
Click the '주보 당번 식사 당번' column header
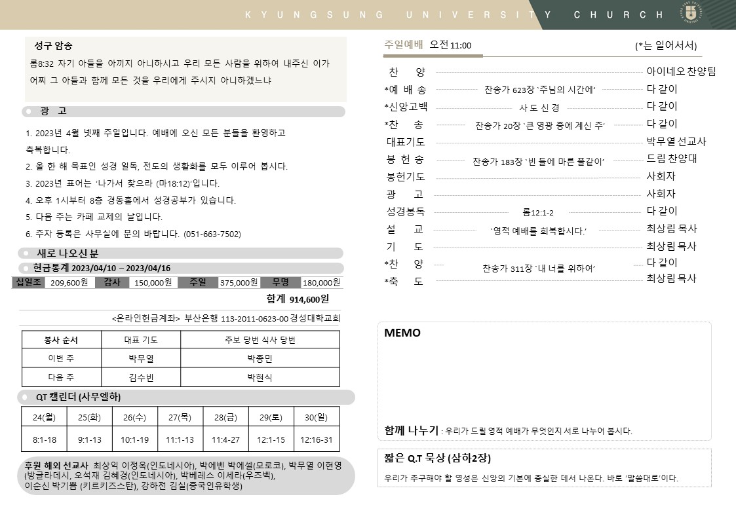click(x=260, y=339)
